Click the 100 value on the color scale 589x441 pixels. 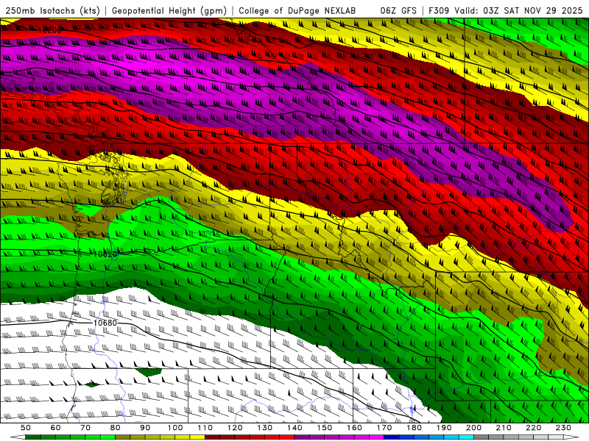point(175,428)
